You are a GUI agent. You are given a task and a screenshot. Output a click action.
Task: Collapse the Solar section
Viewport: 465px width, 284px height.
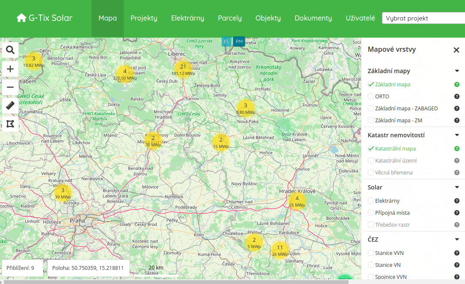click(457, 187)
